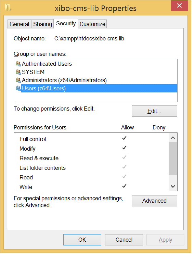Click the Administrators group icon
195x254 pixels.
tap(18, 80)
